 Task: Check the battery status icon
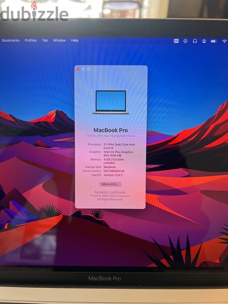214,41
